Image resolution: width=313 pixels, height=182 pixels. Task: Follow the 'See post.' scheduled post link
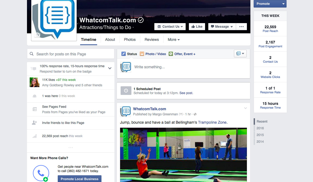pyautogui.click(x=186, y=93)
